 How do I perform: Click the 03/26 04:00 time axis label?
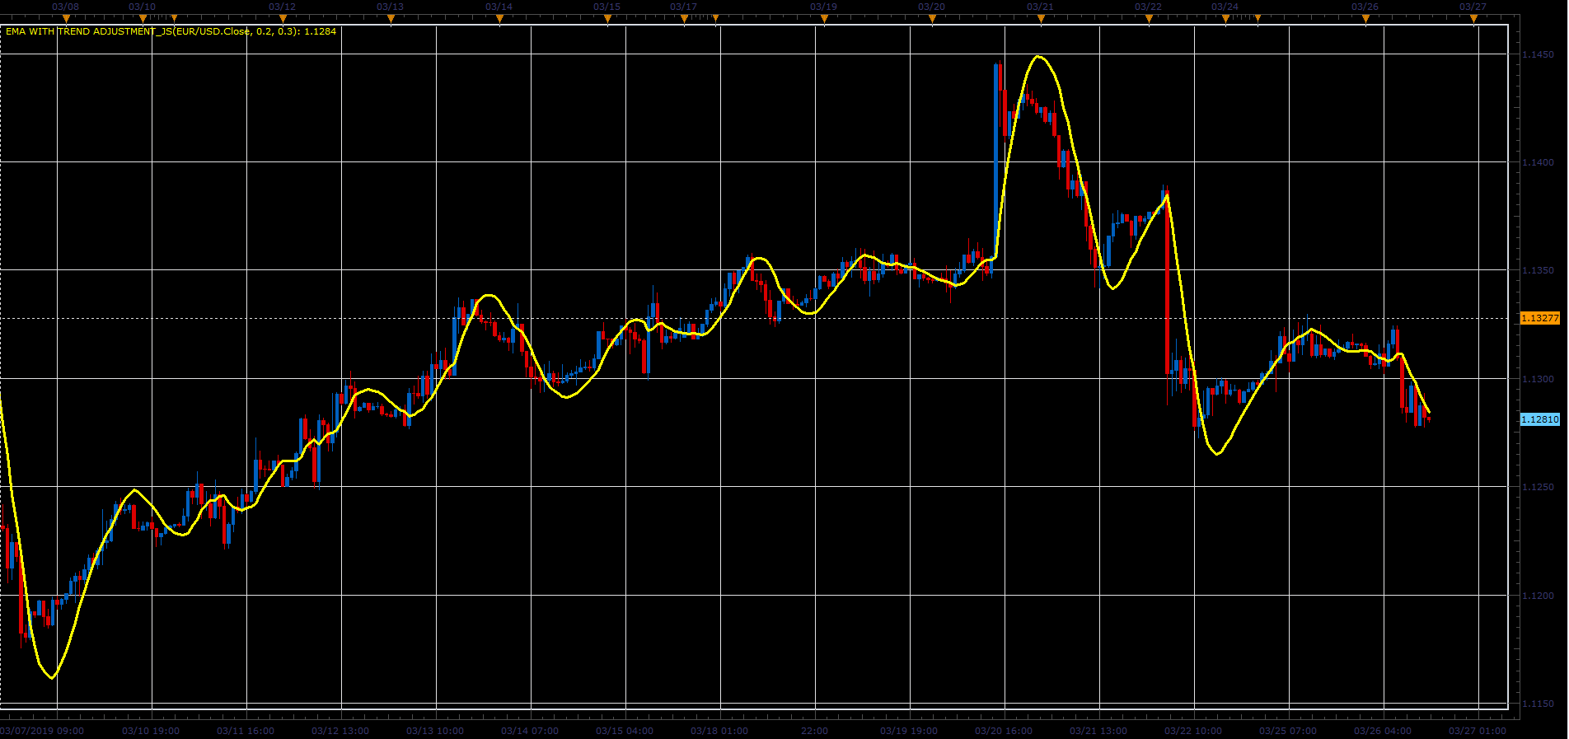click(1383, 731)
